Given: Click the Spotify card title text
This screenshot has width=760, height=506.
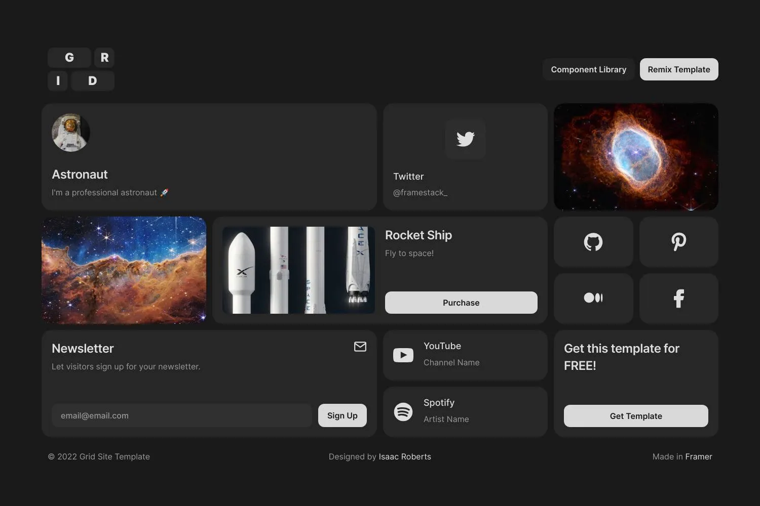Looking at the screenshot, I should [x=439, y=403].
